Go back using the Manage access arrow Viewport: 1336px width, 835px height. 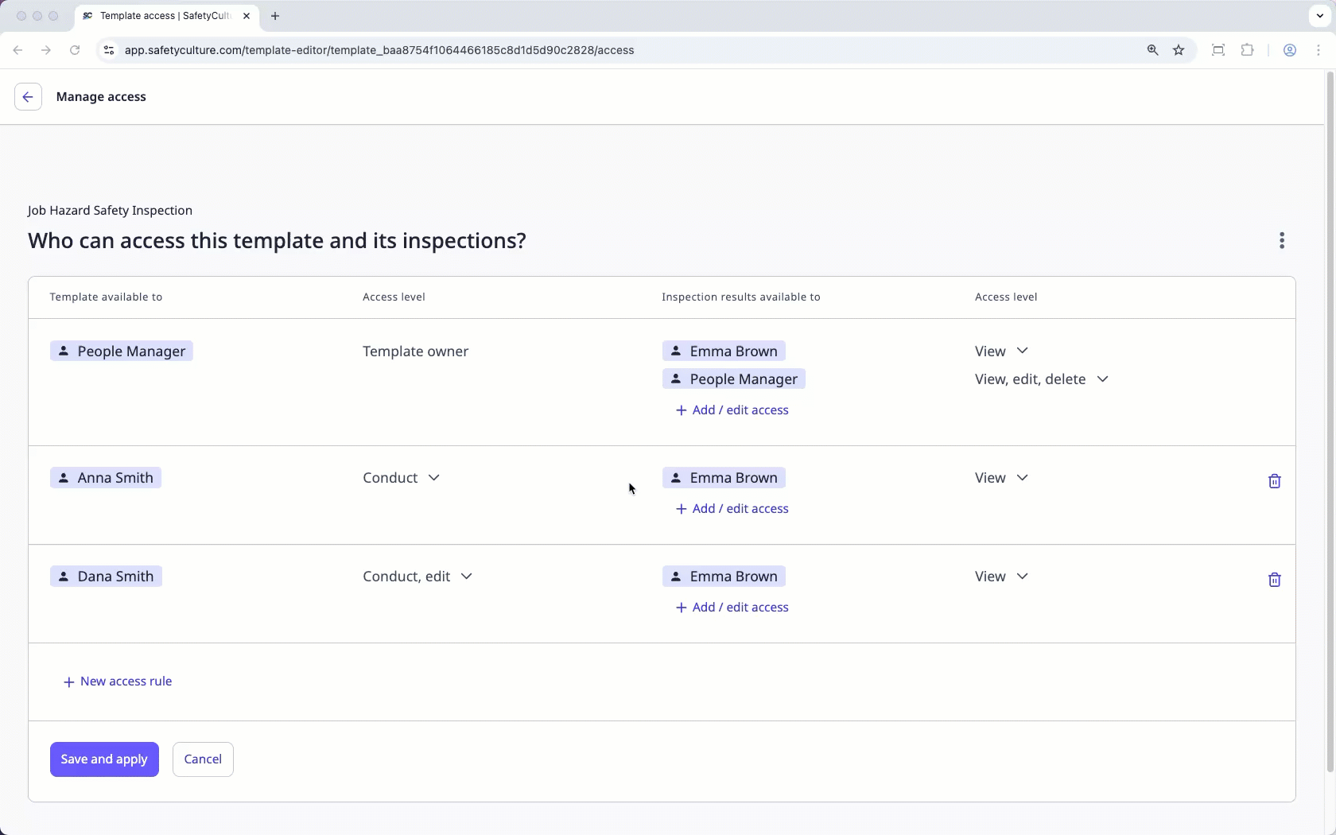(x=28, y=97)
